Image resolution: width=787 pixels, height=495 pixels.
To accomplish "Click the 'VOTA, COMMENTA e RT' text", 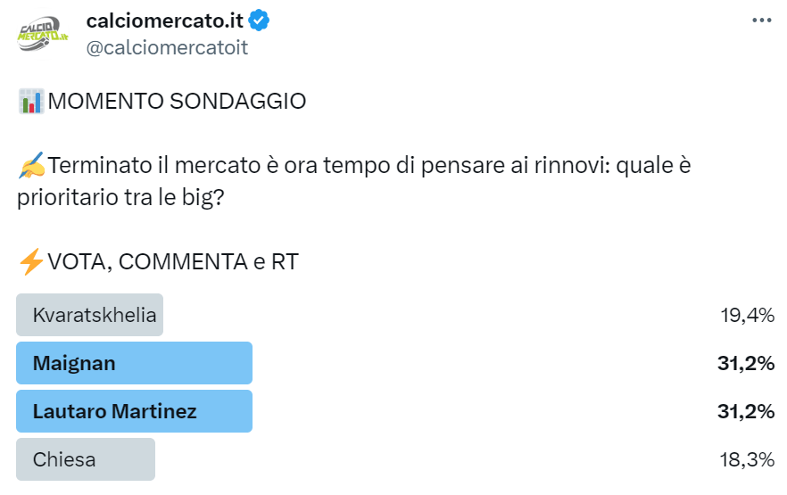I will 172,262.
